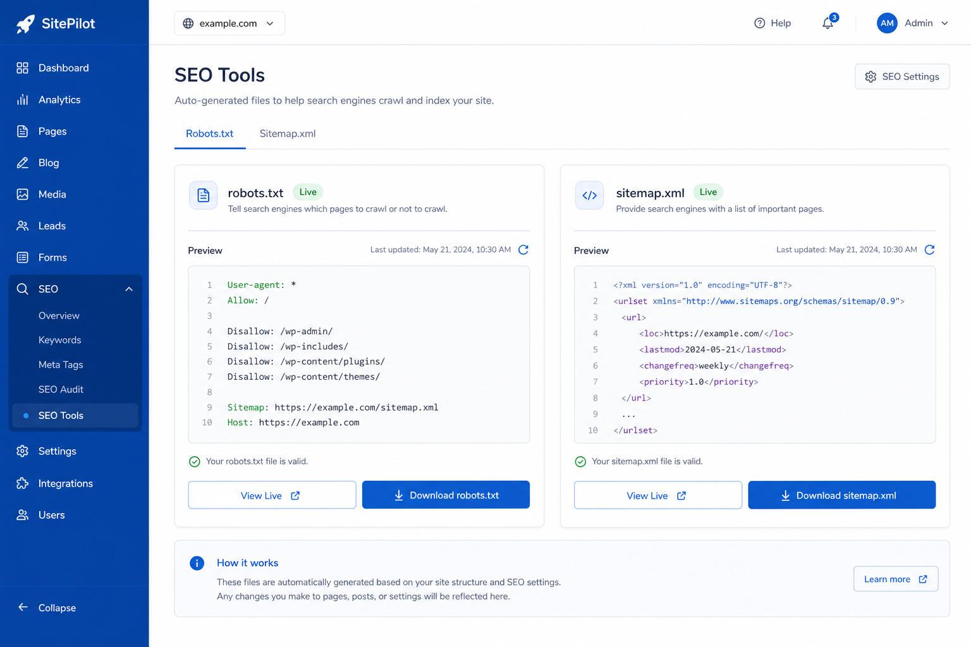This screenshot has height=647, width=971.
Task: Open the SEO Overview submenu item
Action: [59, 315]
